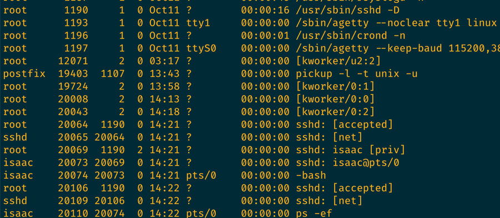Click the 13:58 start time value

(165, 86)
